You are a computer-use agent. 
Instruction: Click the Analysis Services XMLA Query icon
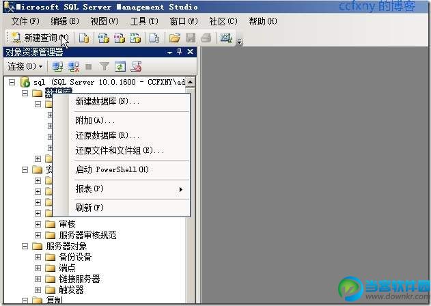point(135,38)
